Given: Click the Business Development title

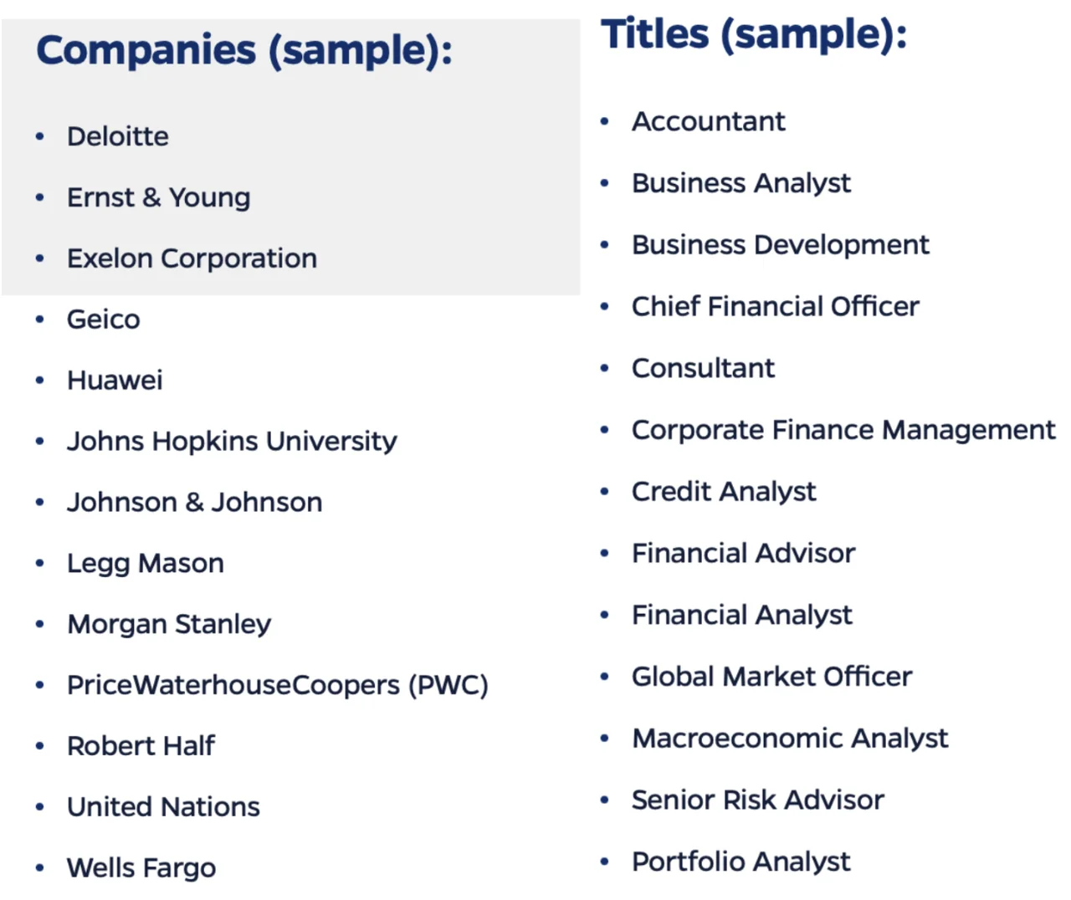Looking at the screenshot, I should coord(780,245).
